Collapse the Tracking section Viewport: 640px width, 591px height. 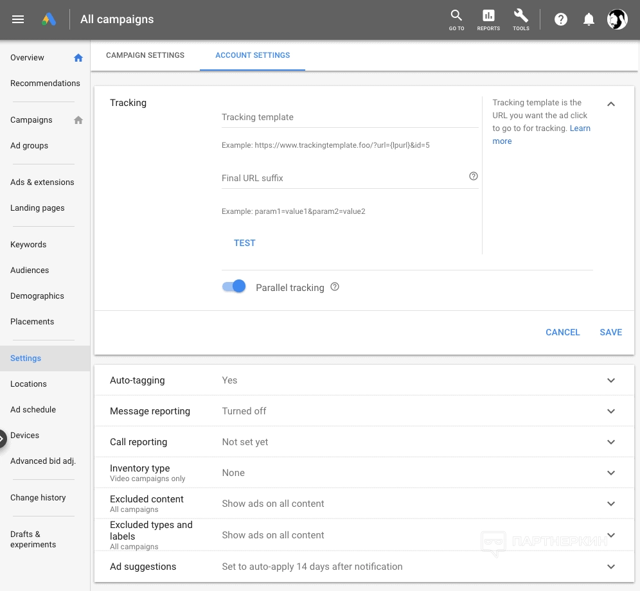pyautogui.click(x=611, y=103)
